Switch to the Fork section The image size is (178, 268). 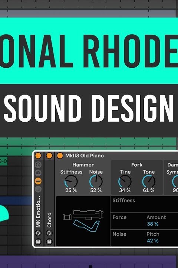(x=137, y=165)
